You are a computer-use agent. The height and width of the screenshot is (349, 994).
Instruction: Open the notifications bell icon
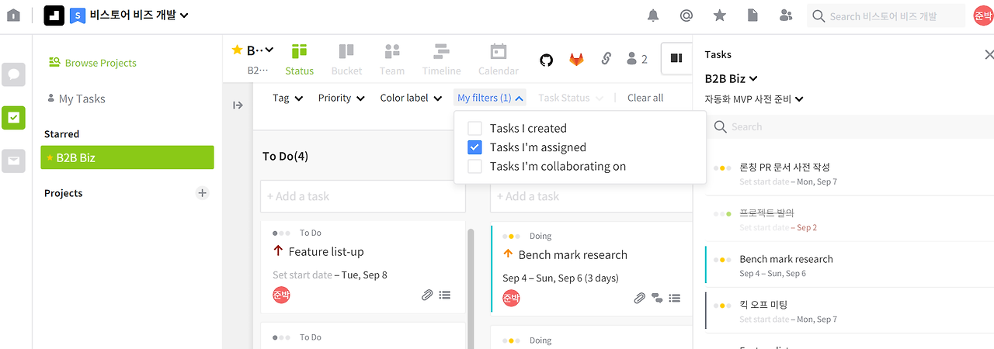(653, 16)
